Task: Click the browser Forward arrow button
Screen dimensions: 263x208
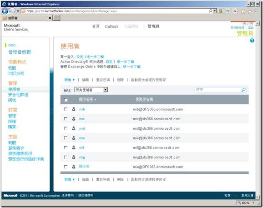Action: (x=12, y=11)
